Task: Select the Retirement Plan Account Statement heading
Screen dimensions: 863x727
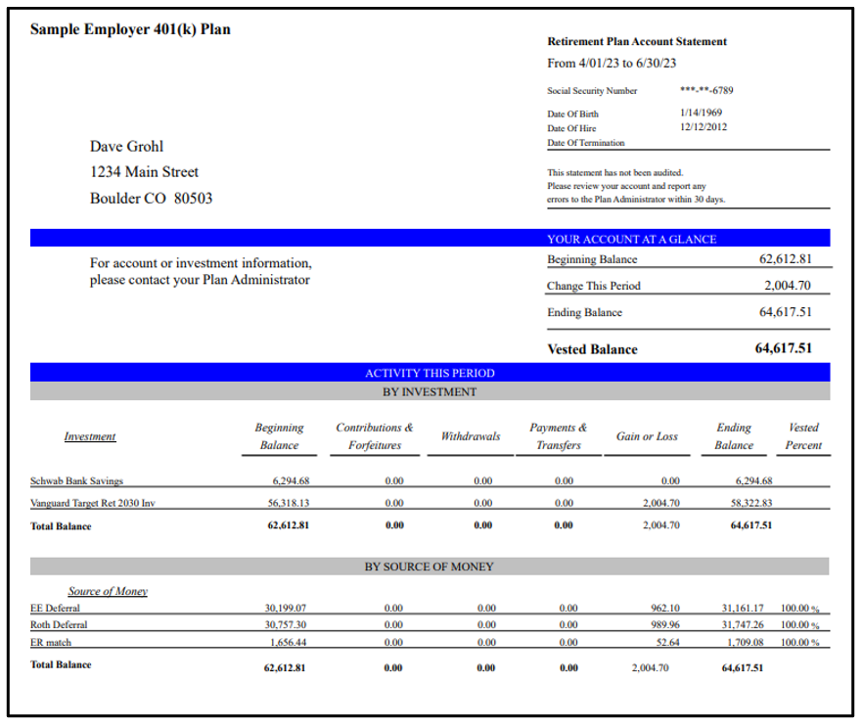Action: pos(636,42)
